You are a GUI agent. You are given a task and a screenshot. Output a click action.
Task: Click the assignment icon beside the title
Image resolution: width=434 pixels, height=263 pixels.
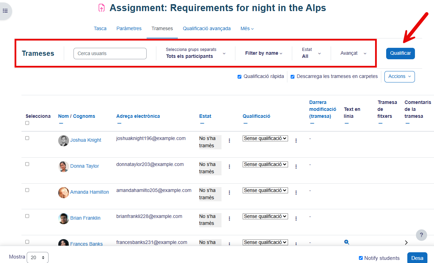click(x=102, y=8)
